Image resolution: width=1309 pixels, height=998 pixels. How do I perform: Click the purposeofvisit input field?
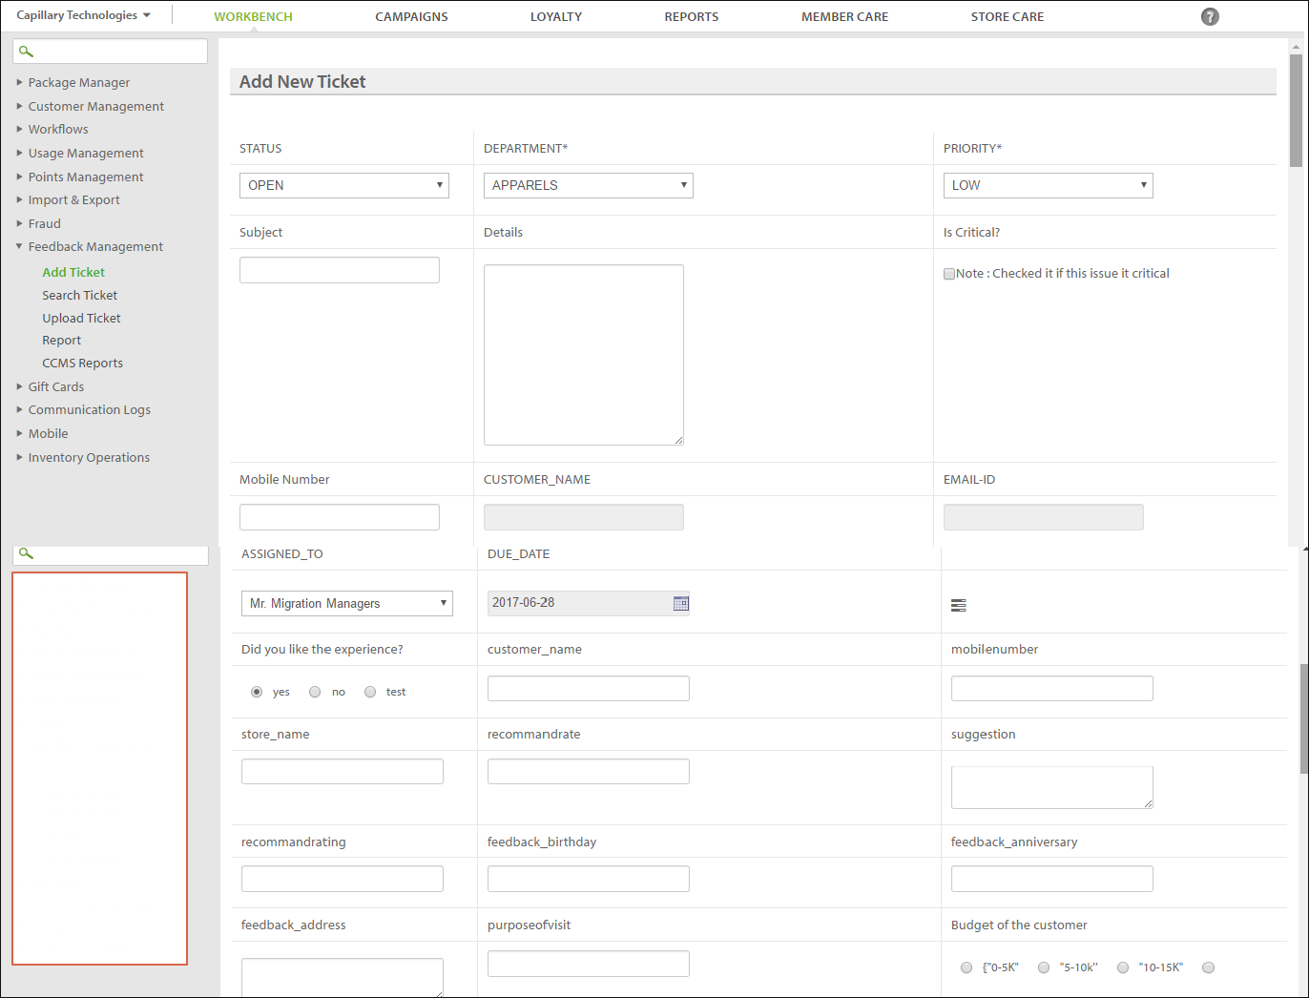tap(589, 964)
